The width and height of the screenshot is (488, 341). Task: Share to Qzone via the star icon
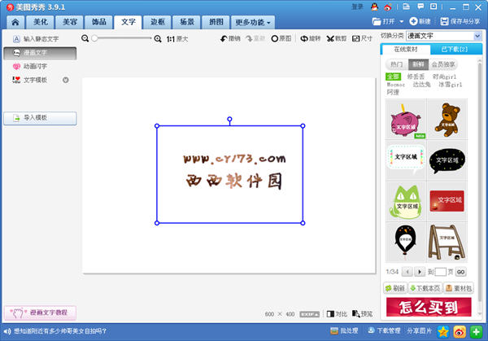tap(443, 332)
